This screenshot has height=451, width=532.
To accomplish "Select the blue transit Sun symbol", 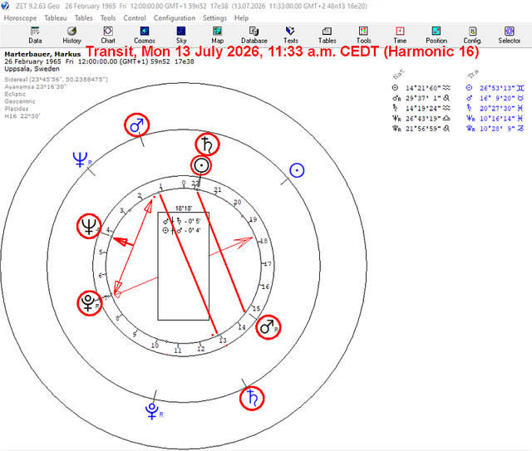I will coord(297,170).
